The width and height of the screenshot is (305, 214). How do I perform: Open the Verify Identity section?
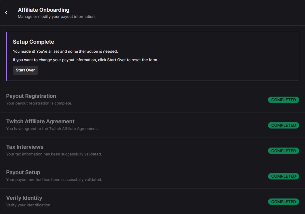(24, 198)
